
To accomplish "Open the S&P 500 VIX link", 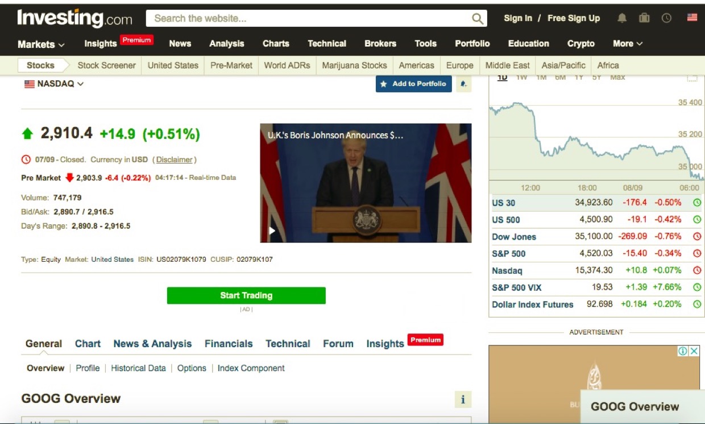I will pos(516,288).
